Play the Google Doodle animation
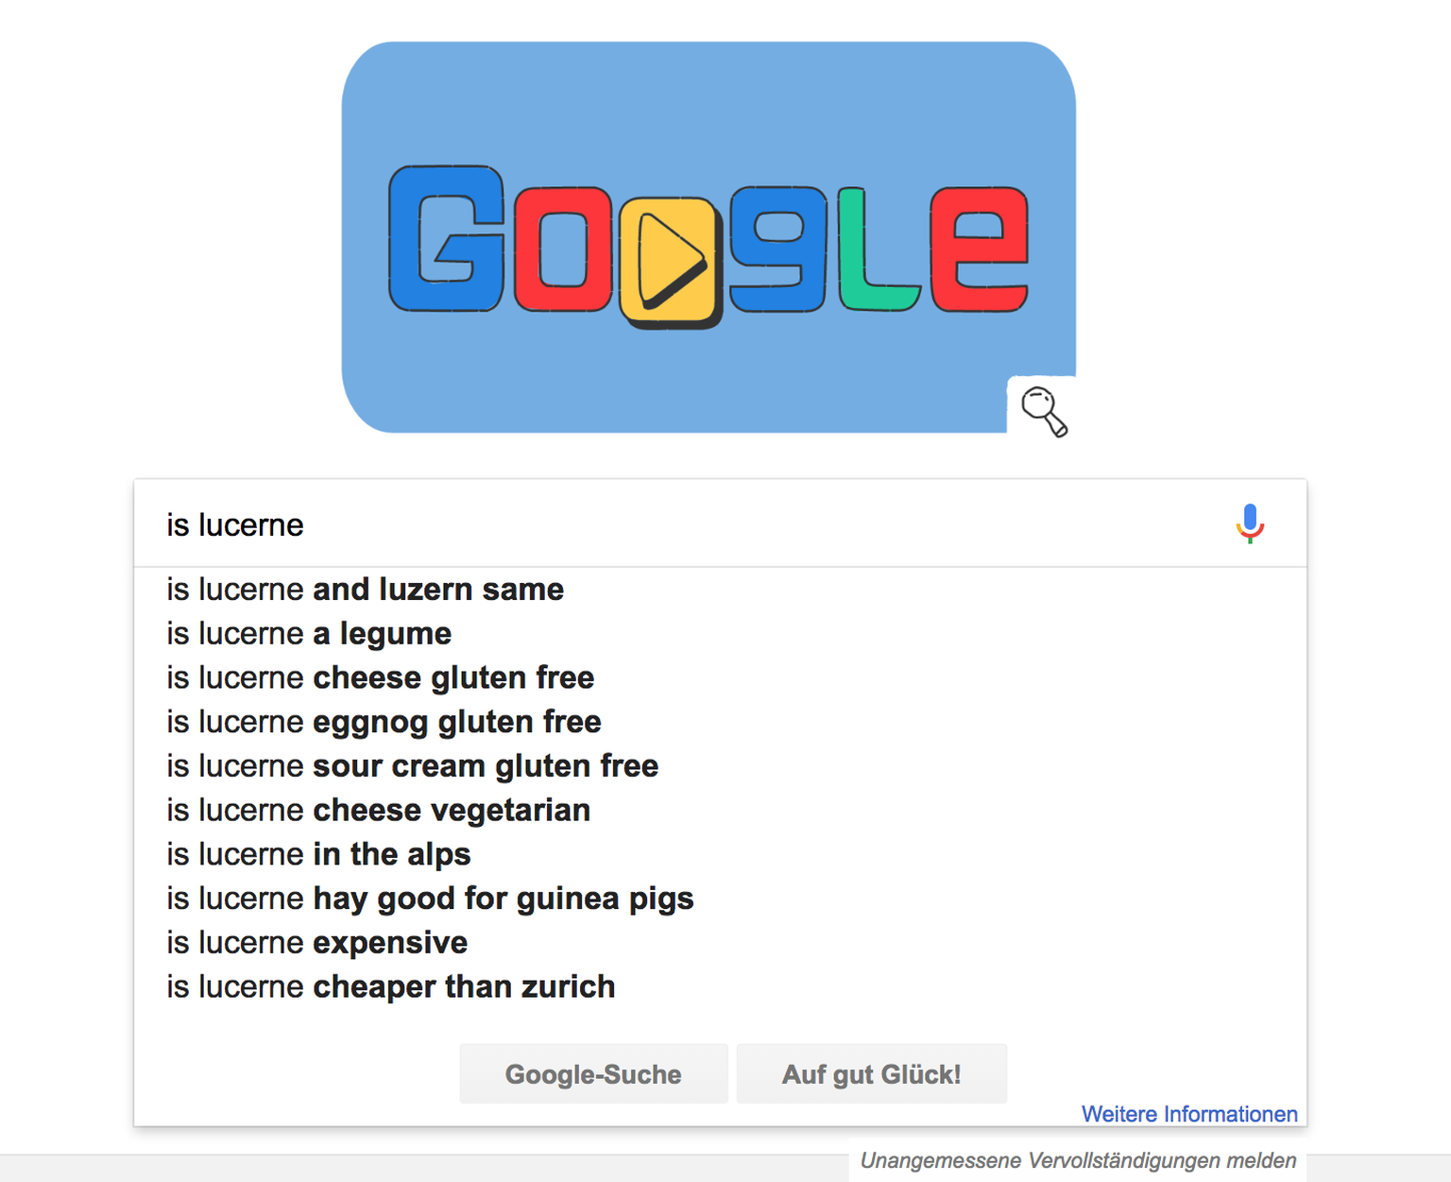Image resolution: width=1451 pixels, height=1182 pixels. (669, 260)
